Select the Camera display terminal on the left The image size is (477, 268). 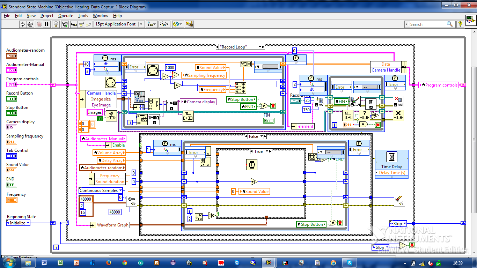pyautogui.click(x=12, y=127)
